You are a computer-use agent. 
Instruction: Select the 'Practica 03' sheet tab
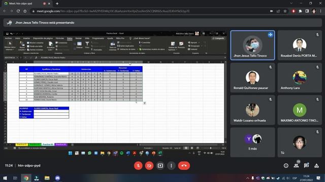click(x=48, y=145)
